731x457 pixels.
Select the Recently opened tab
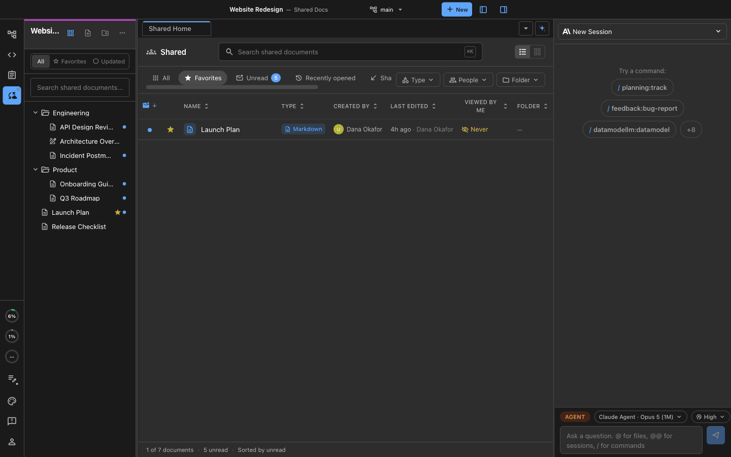coord(325,78)
